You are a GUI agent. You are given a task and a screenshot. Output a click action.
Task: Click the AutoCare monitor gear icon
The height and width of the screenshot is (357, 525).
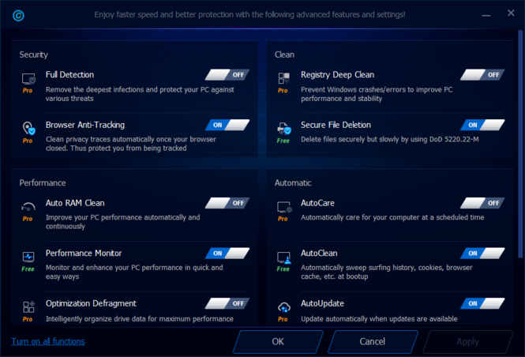click(284, 207)
